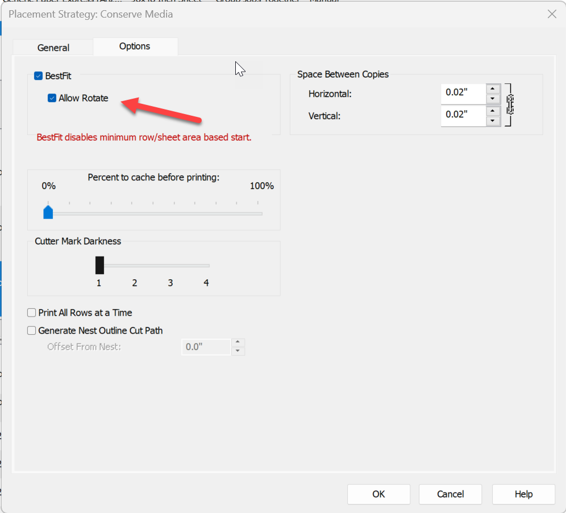Increase Offset From Nest value
Screen dimensions: 566x513
[238, 342]
